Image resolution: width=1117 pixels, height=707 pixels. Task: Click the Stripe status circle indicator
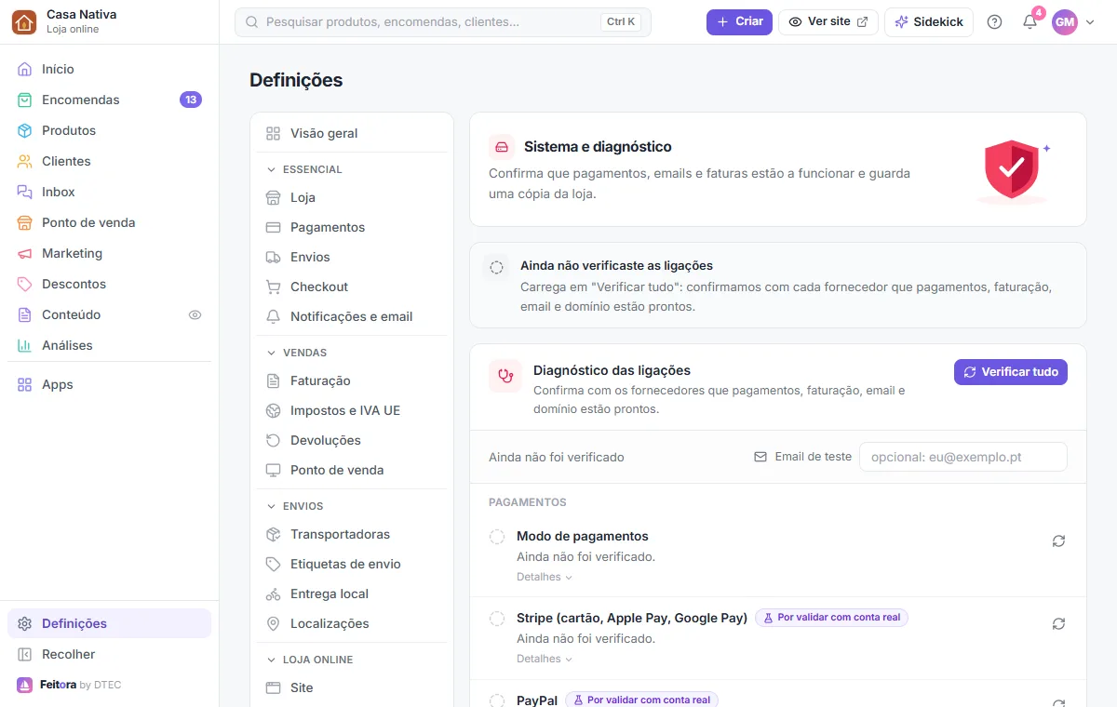[x=497, y=619]
